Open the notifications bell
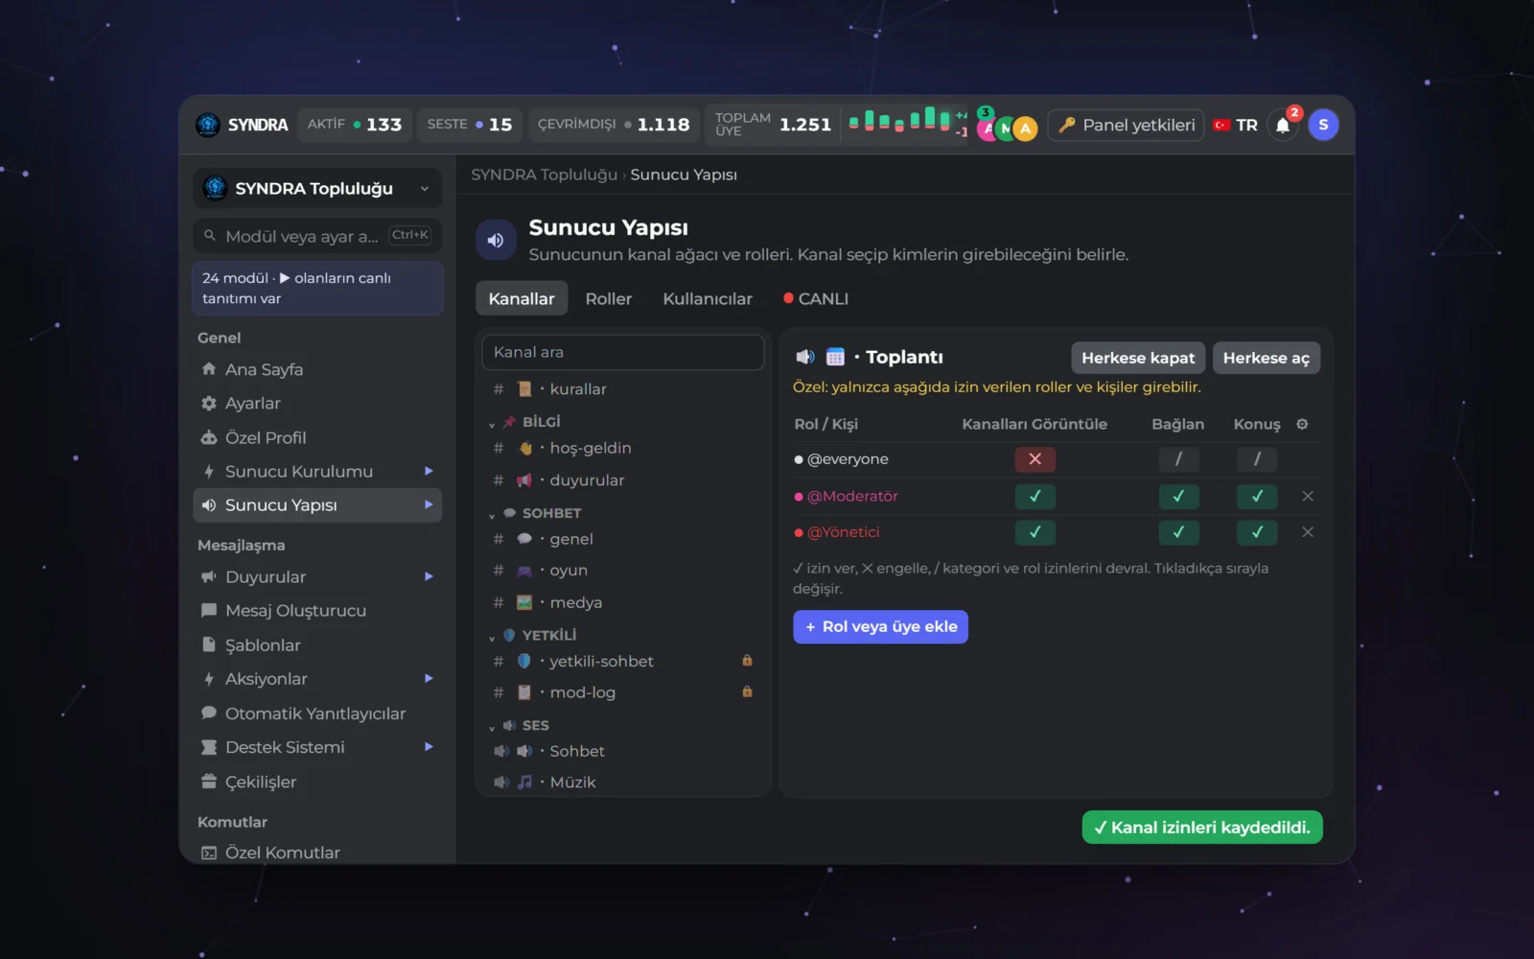 click(x=1283, y=125)
